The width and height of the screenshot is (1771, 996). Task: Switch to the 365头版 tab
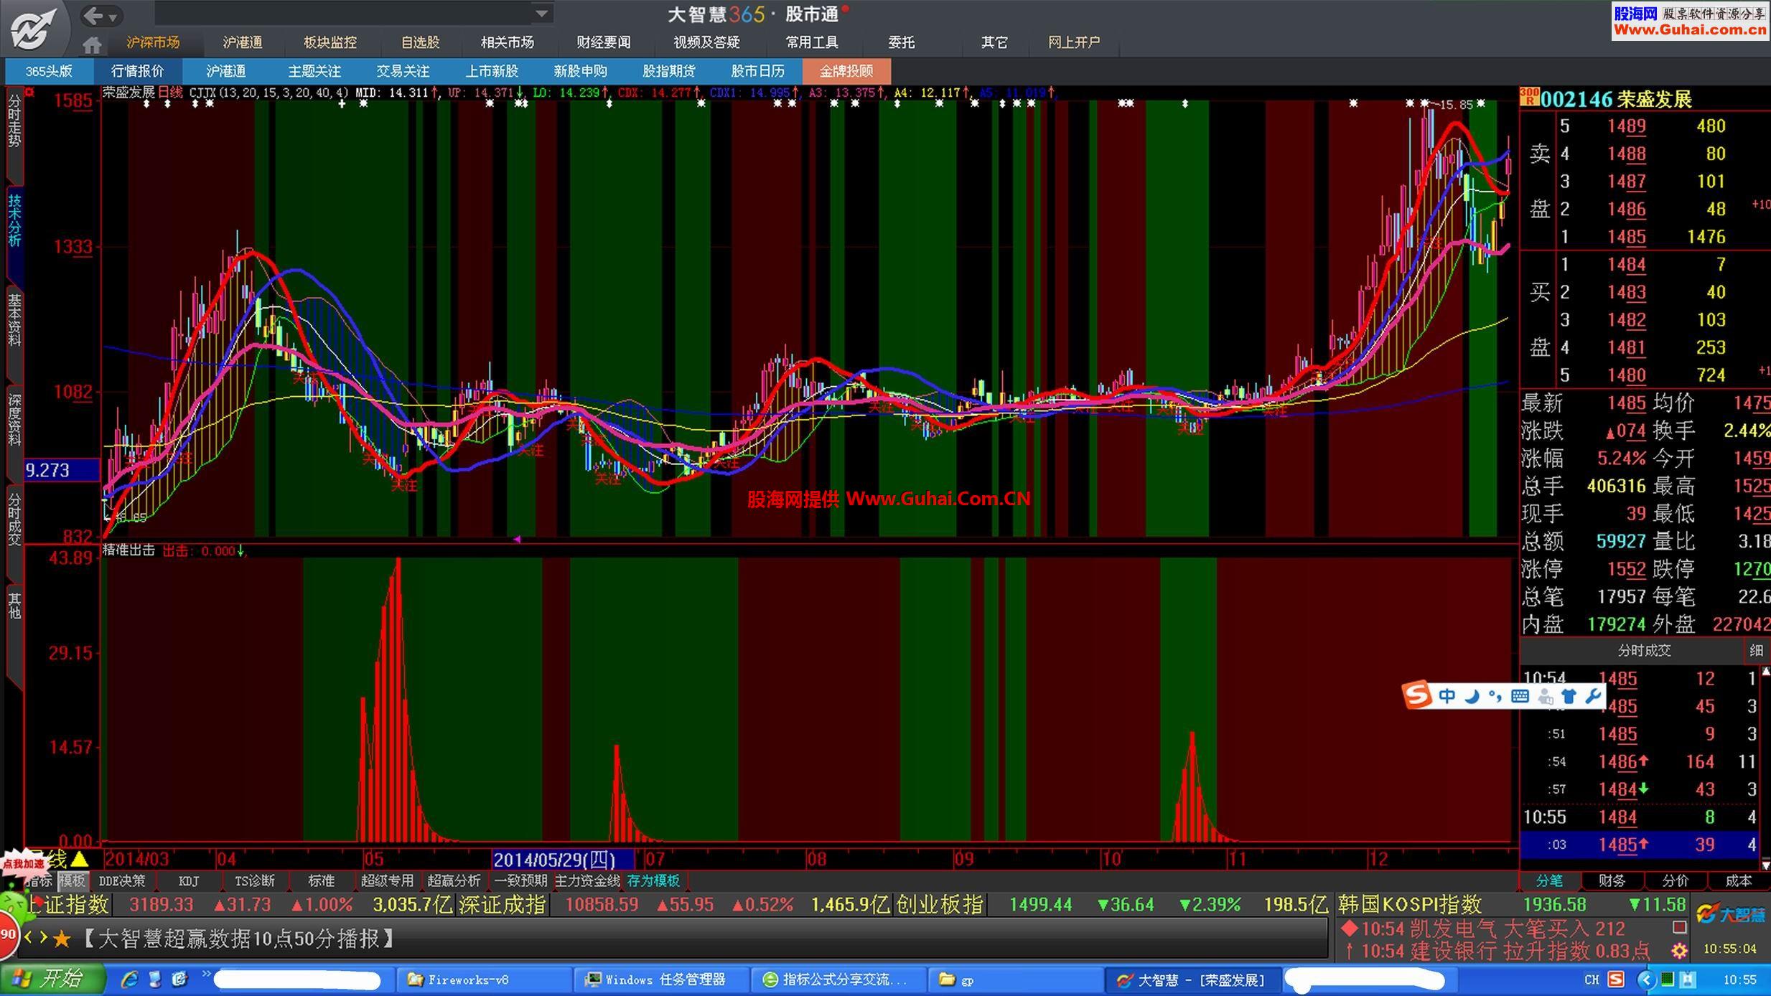click(49, 71)
